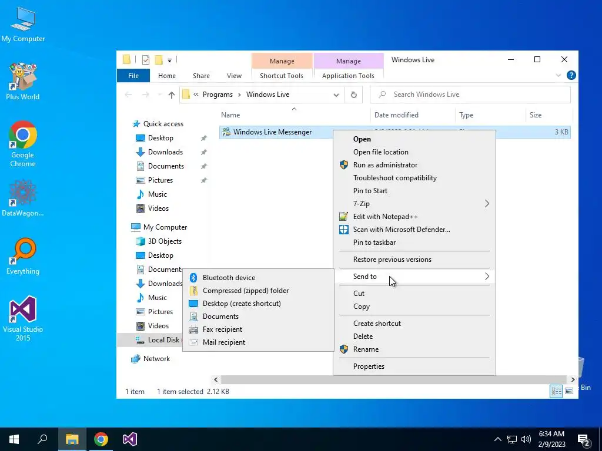602x451 pixels.
Task: Expand 7-Zip submenu
Action: tap(414, 204)
